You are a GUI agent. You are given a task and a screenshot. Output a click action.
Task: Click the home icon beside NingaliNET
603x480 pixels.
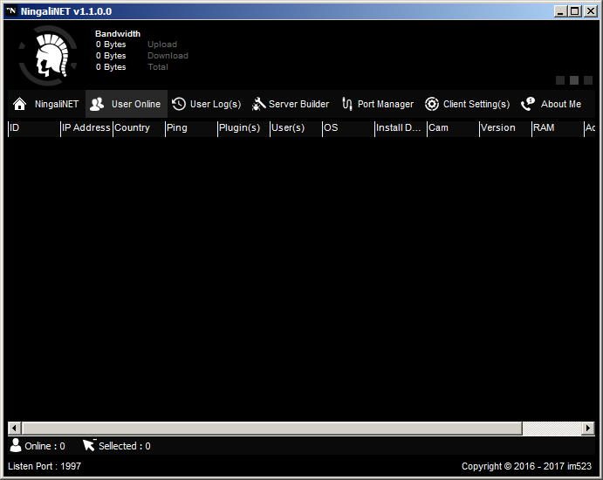pos(19,104)
